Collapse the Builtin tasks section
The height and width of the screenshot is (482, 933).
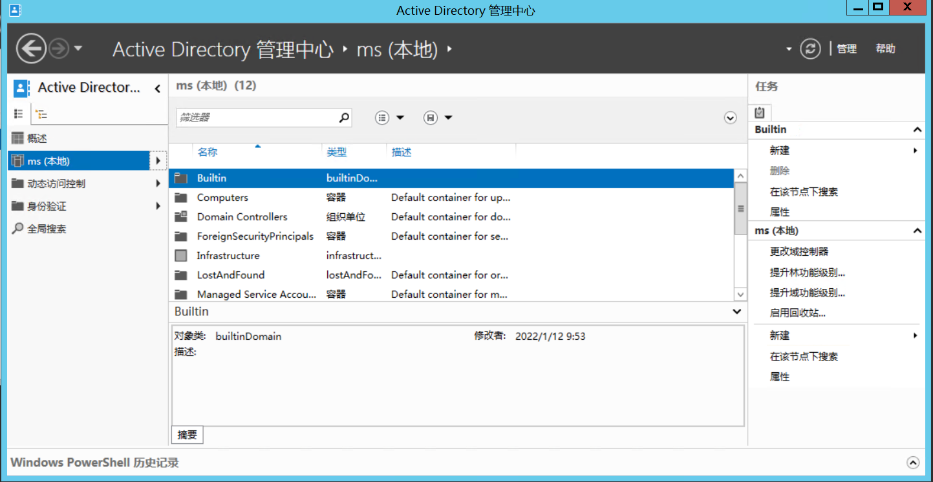tap(917, 130)
